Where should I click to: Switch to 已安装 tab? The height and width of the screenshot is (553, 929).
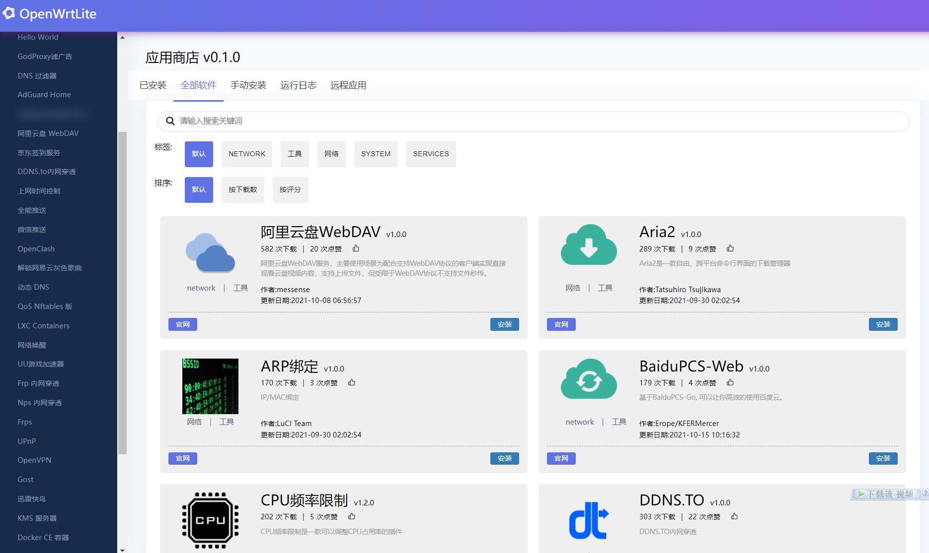click(153, 85)
